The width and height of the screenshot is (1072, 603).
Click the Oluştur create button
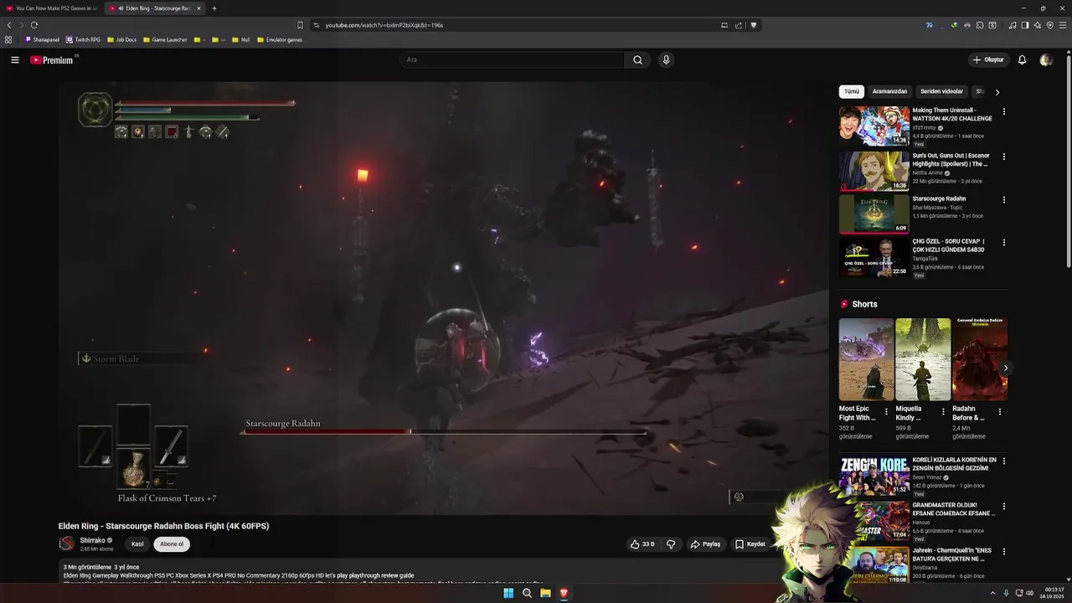[x=988, y=60]
